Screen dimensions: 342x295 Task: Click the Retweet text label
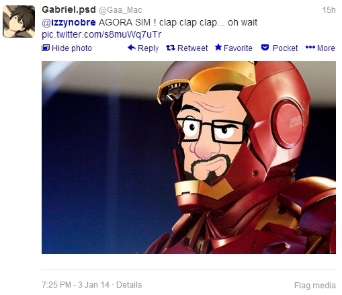point(193,48)
